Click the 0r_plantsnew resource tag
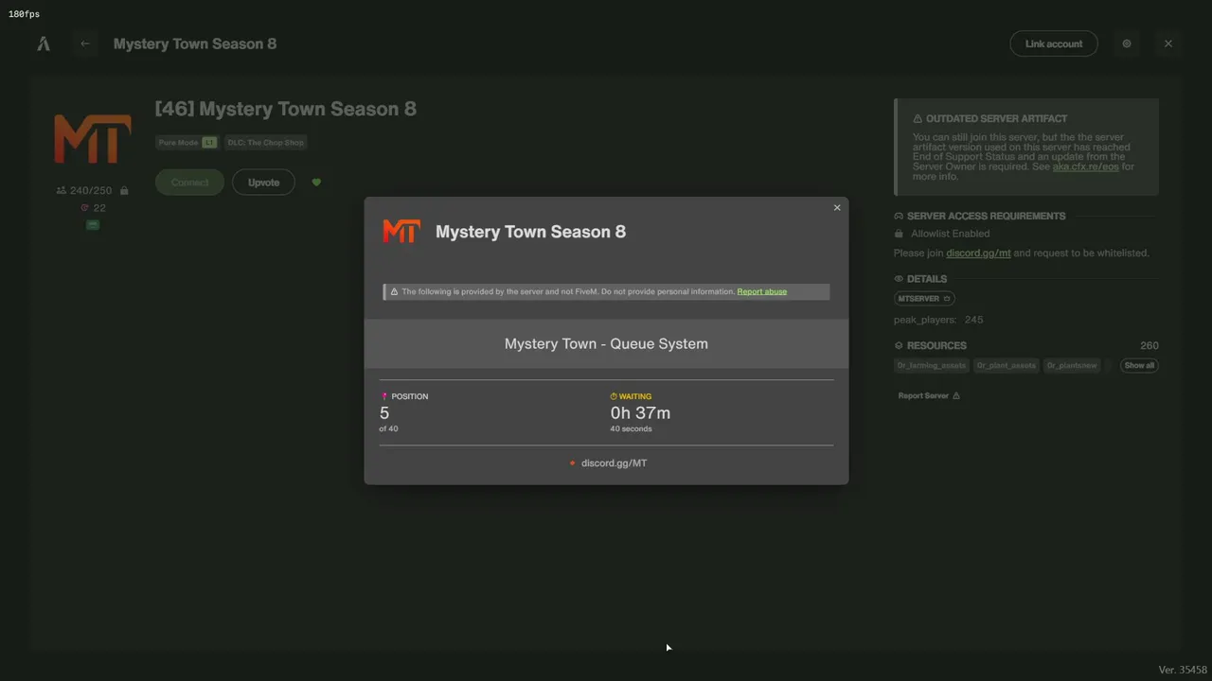Image resolution: width=1212 pixels, height=681 pixels. [1072, 366]
